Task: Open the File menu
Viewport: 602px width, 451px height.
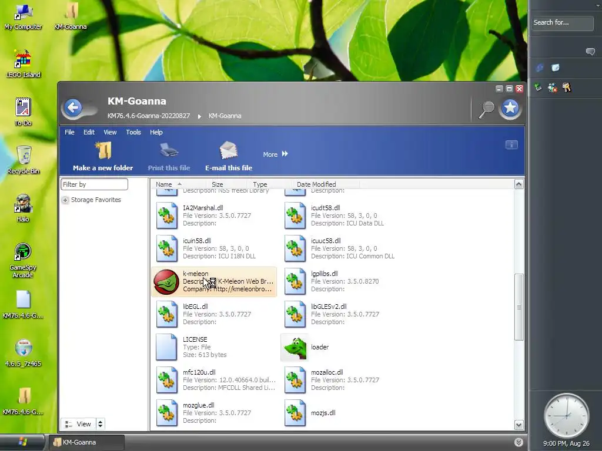Action: 69,132
